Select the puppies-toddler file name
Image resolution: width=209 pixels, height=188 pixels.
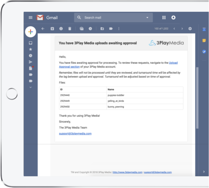(x=116, y=95)
